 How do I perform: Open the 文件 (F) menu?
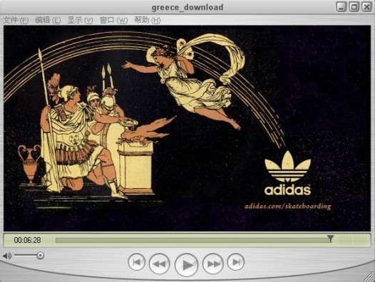16,21
